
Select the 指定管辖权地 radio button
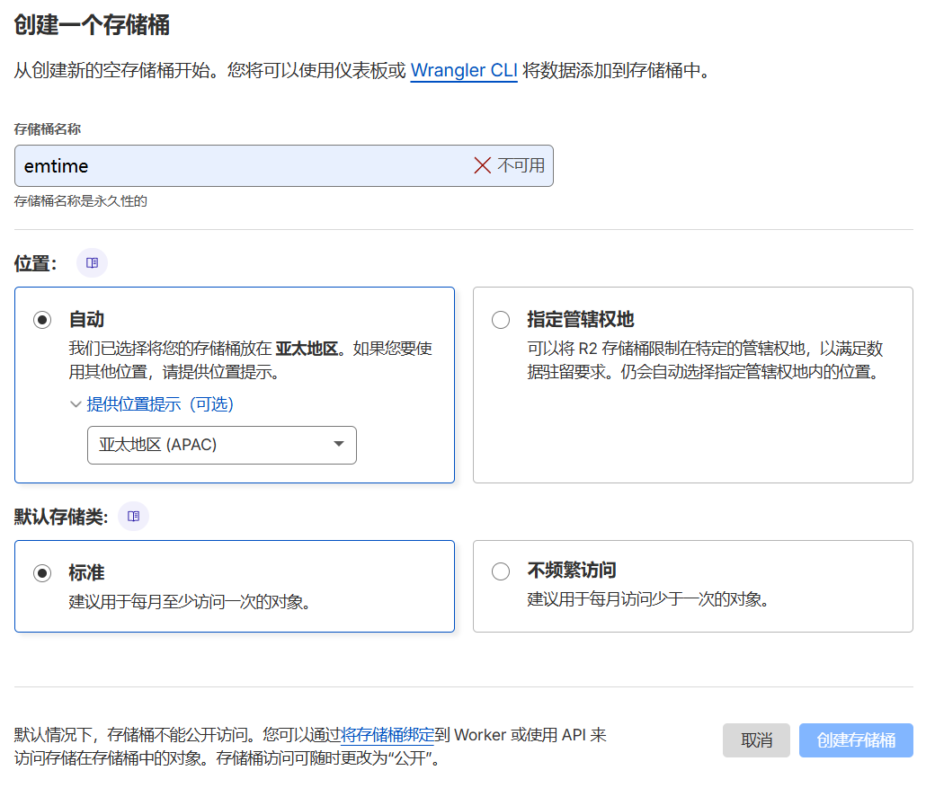click(x=501, y=320)
